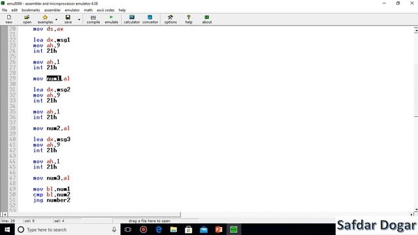
Task: Open the bookmarks menu
Action: 31,10
